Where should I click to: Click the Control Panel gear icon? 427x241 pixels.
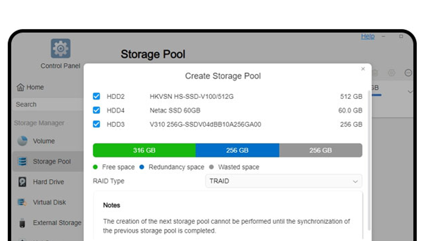60,48
